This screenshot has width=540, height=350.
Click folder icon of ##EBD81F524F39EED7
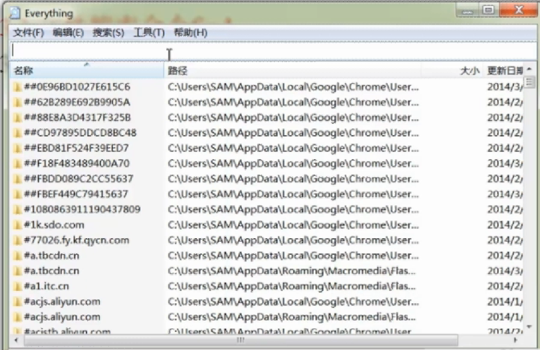(x=17, y=148)
